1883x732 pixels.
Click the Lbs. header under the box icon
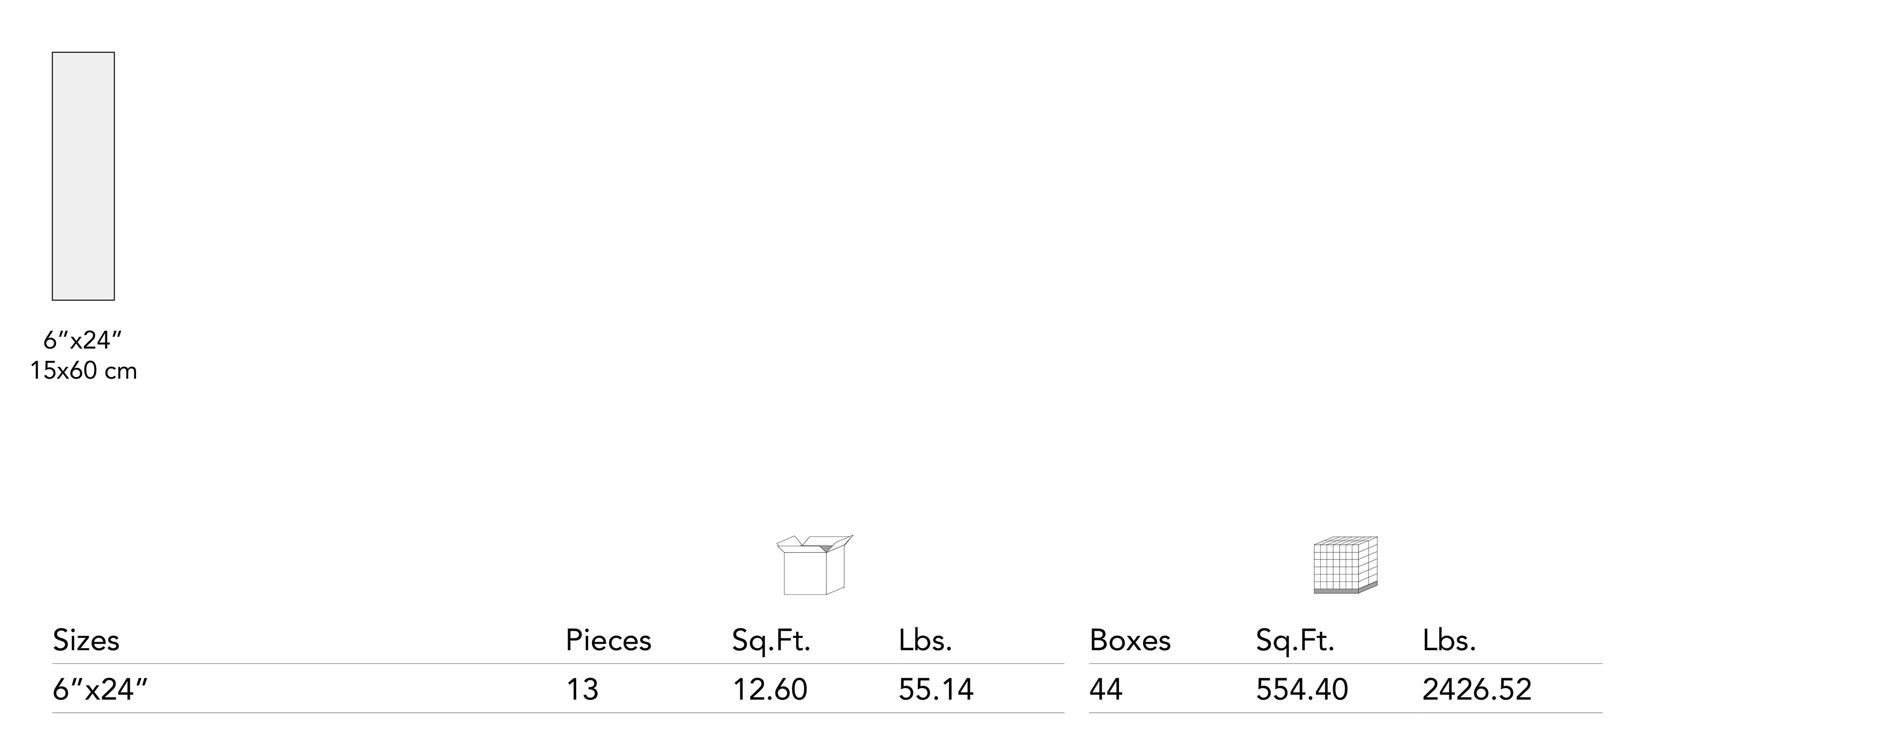925,641
